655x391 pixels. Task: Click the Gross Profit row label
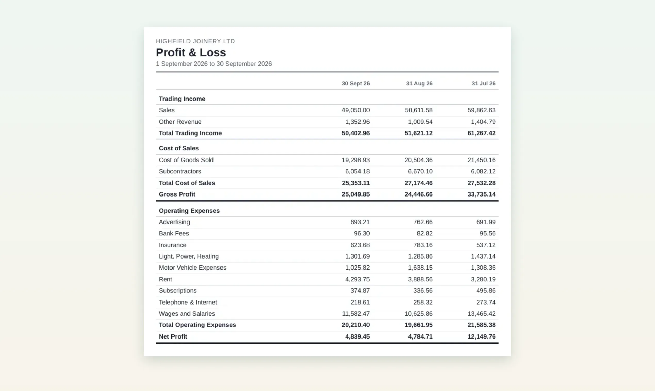tap(177, 194)
